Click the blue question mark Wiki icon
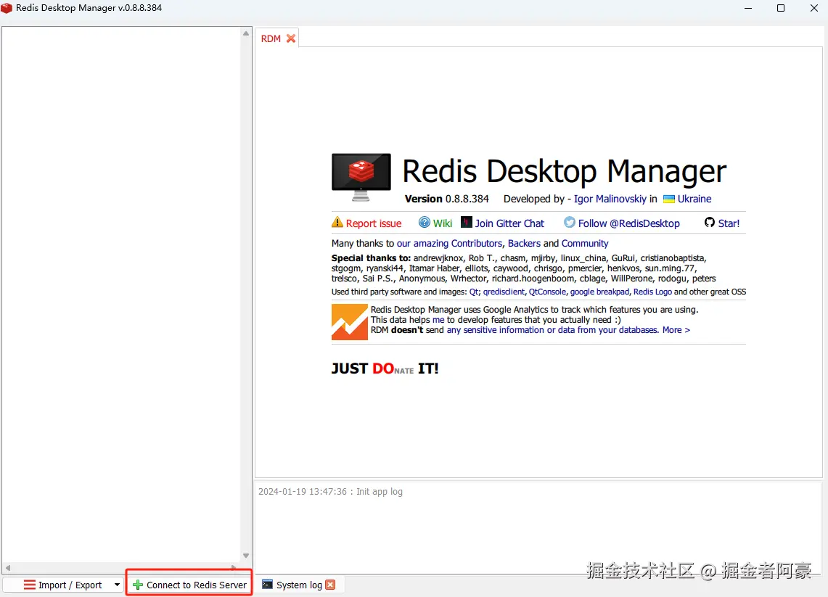This screenshot has height=597, width=828. point(425,222)
